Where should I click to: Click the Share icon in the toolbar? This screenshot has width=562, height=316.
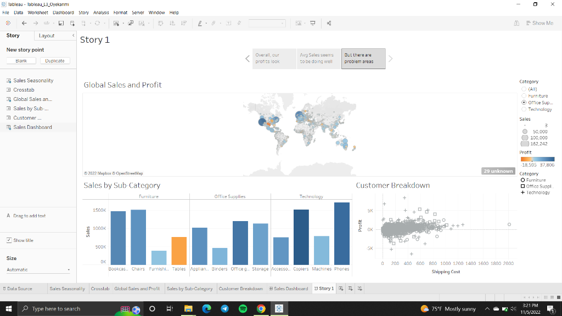pos(329,23)
